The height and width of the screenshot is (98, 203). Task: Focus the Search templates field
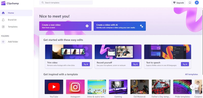(x=66, y=3)
